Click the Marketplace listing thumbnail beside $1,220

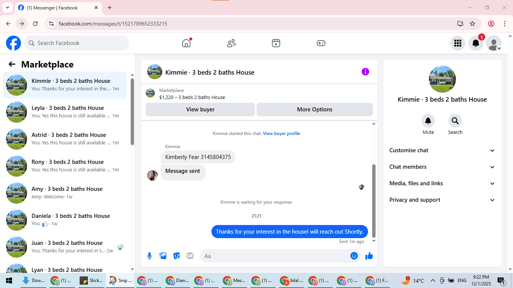pos(150,93)
